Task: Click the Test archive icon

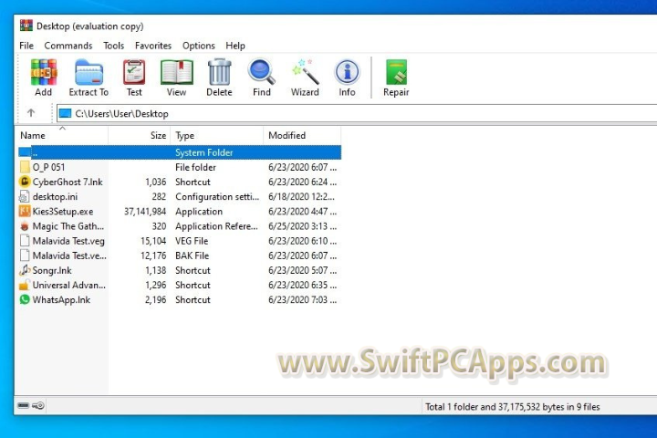Action: click(x=134, y=73)
